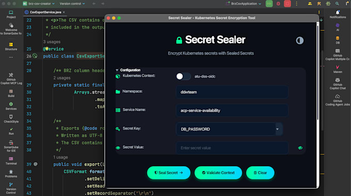The height and width of the screenshot is (196, 351).
Task: Click the Namespace input field
Action: (x=232, y=92)
